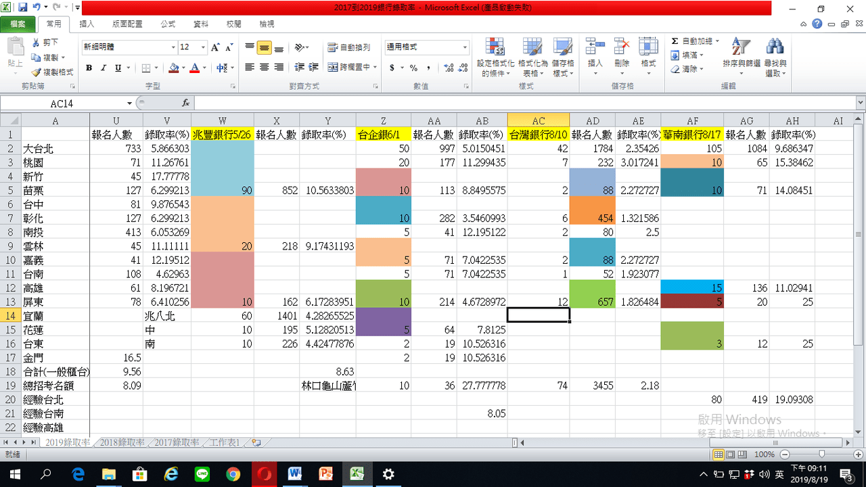Open the number format dropdown (通用格式)
This screenshot has height=487, width=866.
coord(465,47)
